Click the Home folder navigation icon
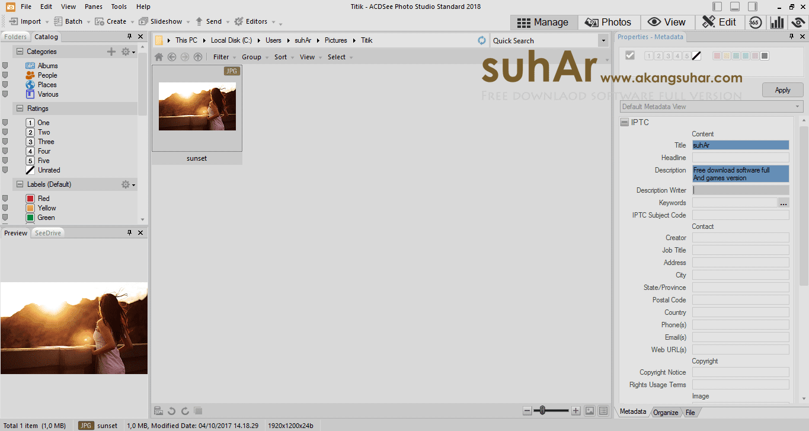Viewport: 809px width, 431px height. click(x=159, y=57)
